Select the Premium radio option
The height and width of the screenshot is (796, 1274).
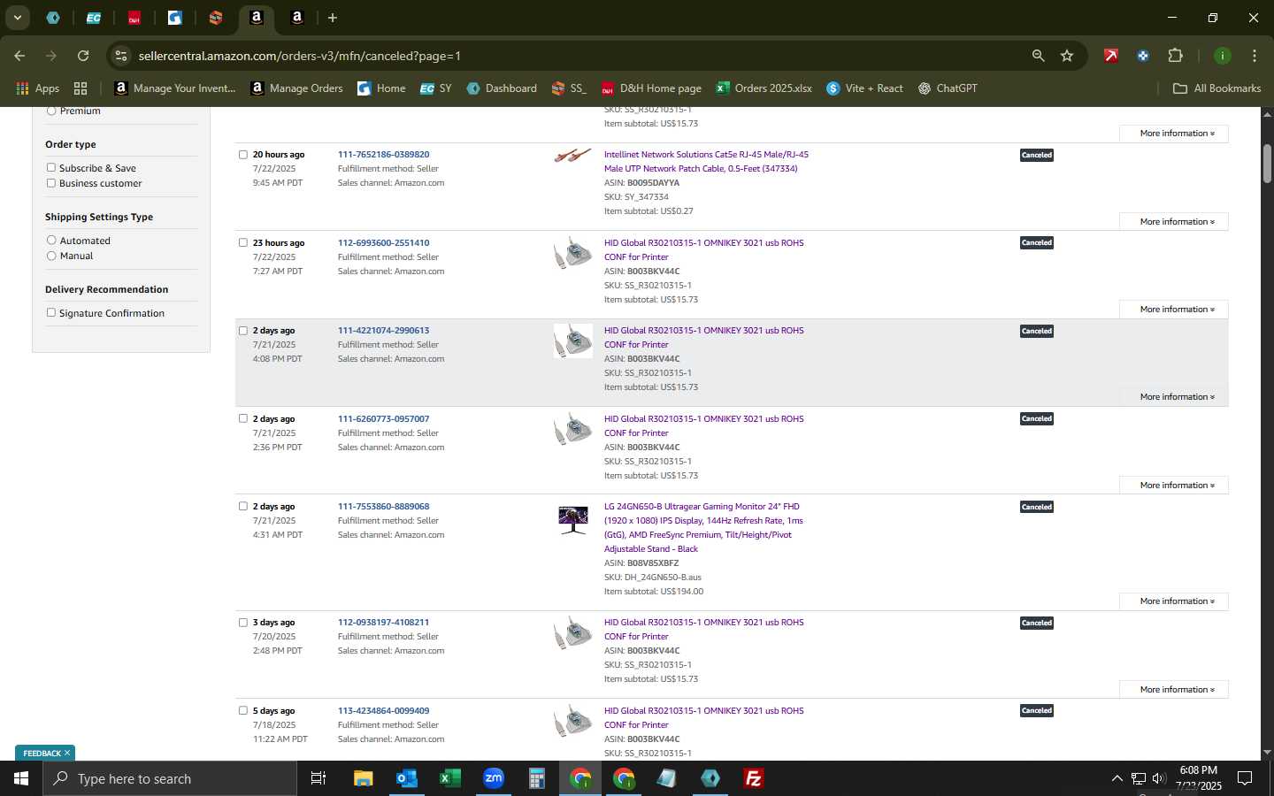tap(51, 111)
